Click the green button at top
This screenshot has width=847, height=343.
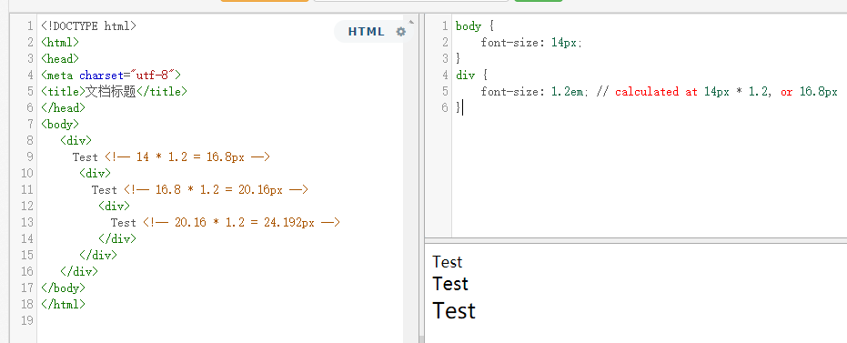(539, 1)
